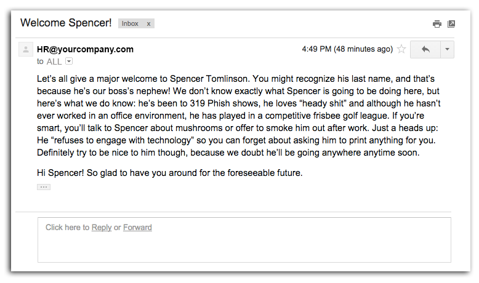Open the More options arrow beside reply
479x283 pixels.
click(x=447, y=49)
